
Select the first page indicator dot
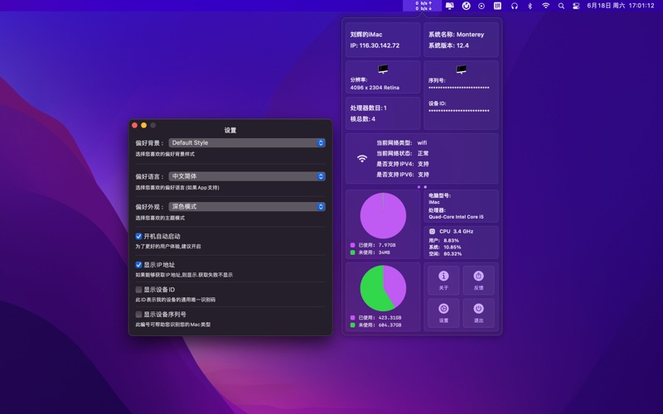click(x=419, y=187)
